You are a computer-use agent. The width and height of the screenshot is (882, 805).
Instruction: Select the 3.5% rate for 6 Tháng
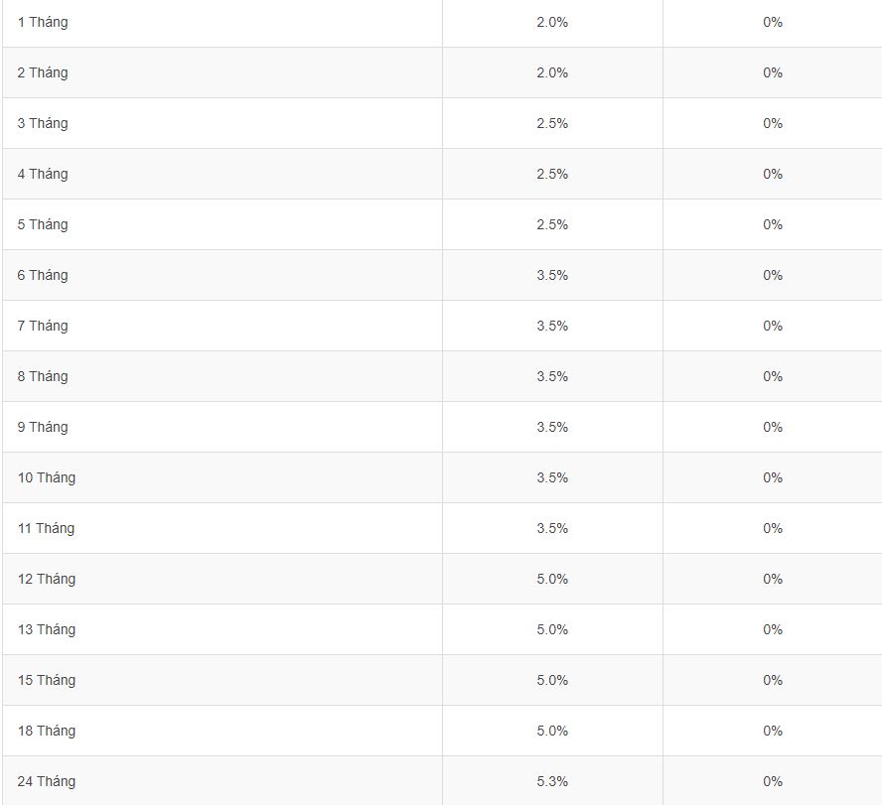(552, 275)
